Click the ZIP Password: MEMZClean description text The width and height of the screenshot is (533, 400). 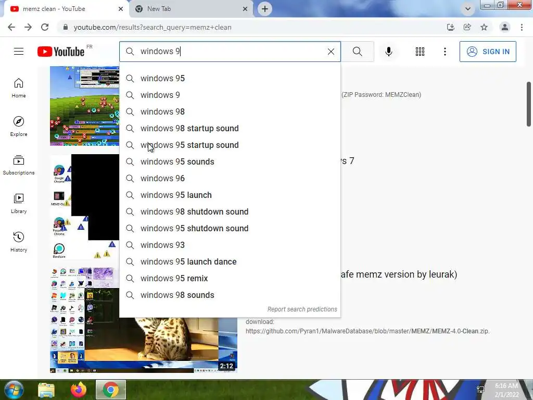pos(381,95)
